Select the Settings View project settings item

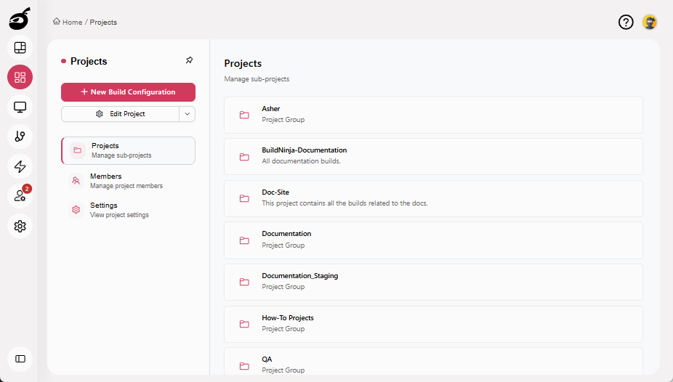[x=129, y=210]
